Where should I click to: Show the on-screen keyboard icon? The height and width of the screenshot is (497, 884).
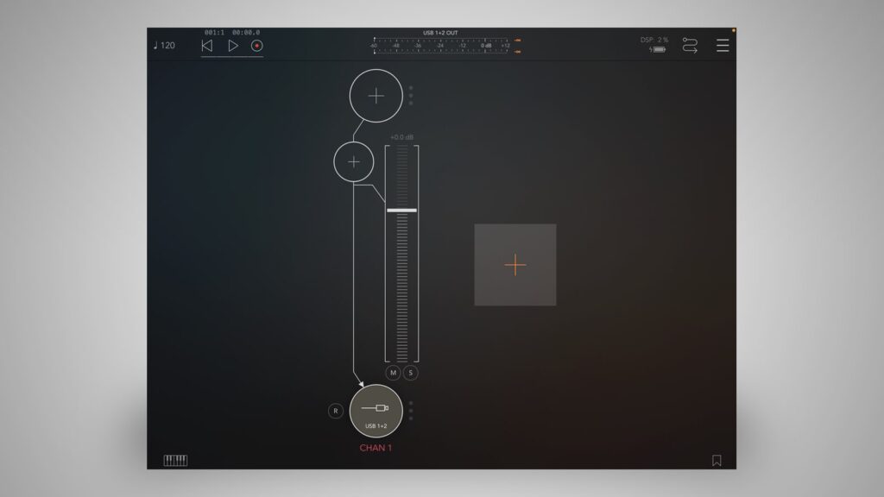point(175,460)
